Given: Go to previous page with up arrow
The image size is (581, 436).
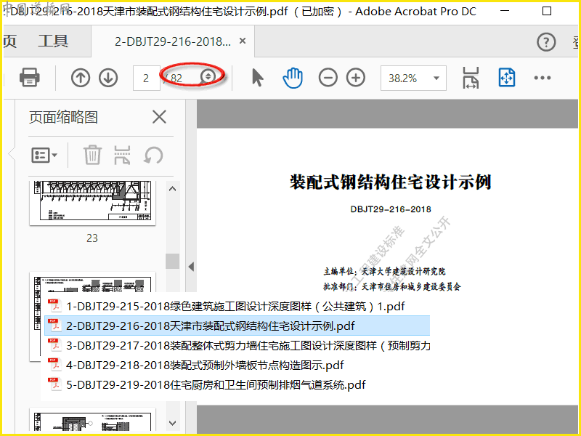Looking at the screenshot, I should (81, 78).
